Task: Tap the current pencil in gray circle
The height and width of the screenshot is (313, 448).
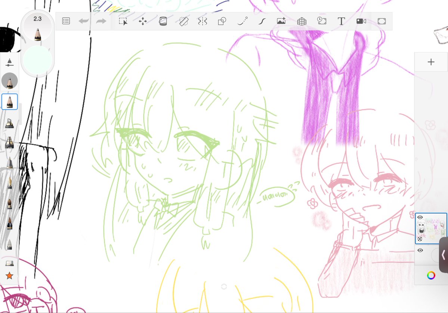Action: pyautogui.click(x=9, y=81)
